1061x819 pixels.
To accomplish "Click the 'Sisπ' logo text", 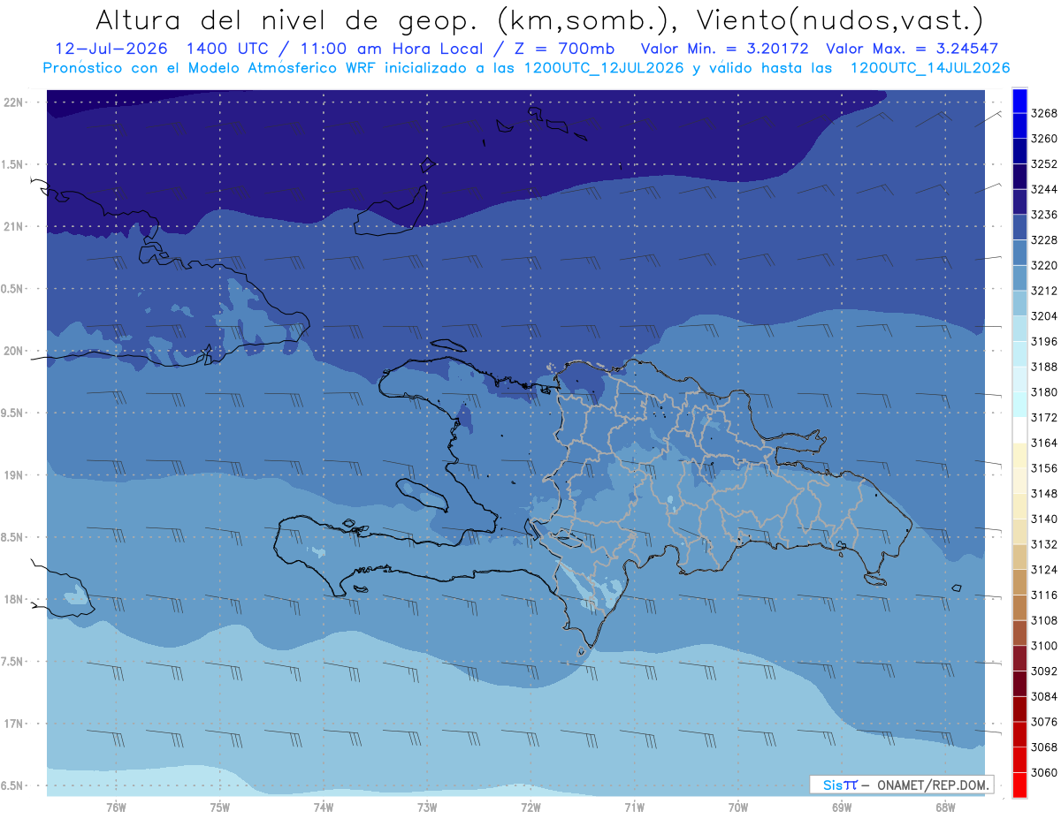I will click(840, 785).
